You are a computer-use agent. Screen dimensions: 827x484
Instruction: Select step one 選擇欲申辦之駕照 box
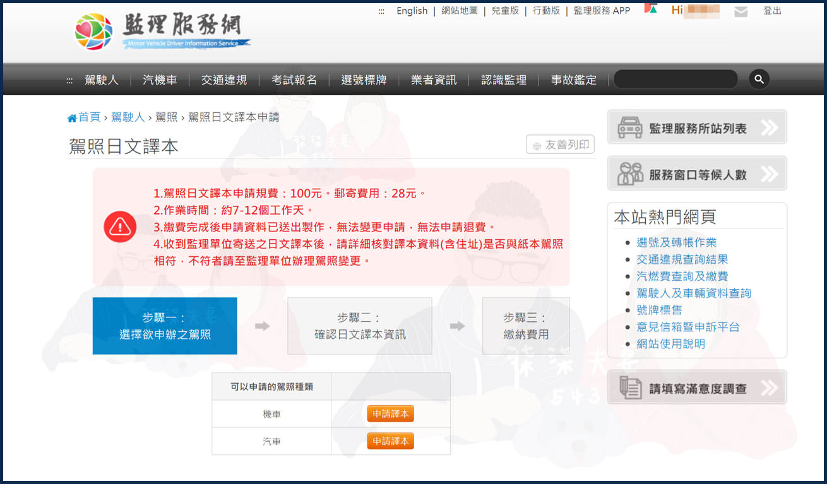(165, 326)
